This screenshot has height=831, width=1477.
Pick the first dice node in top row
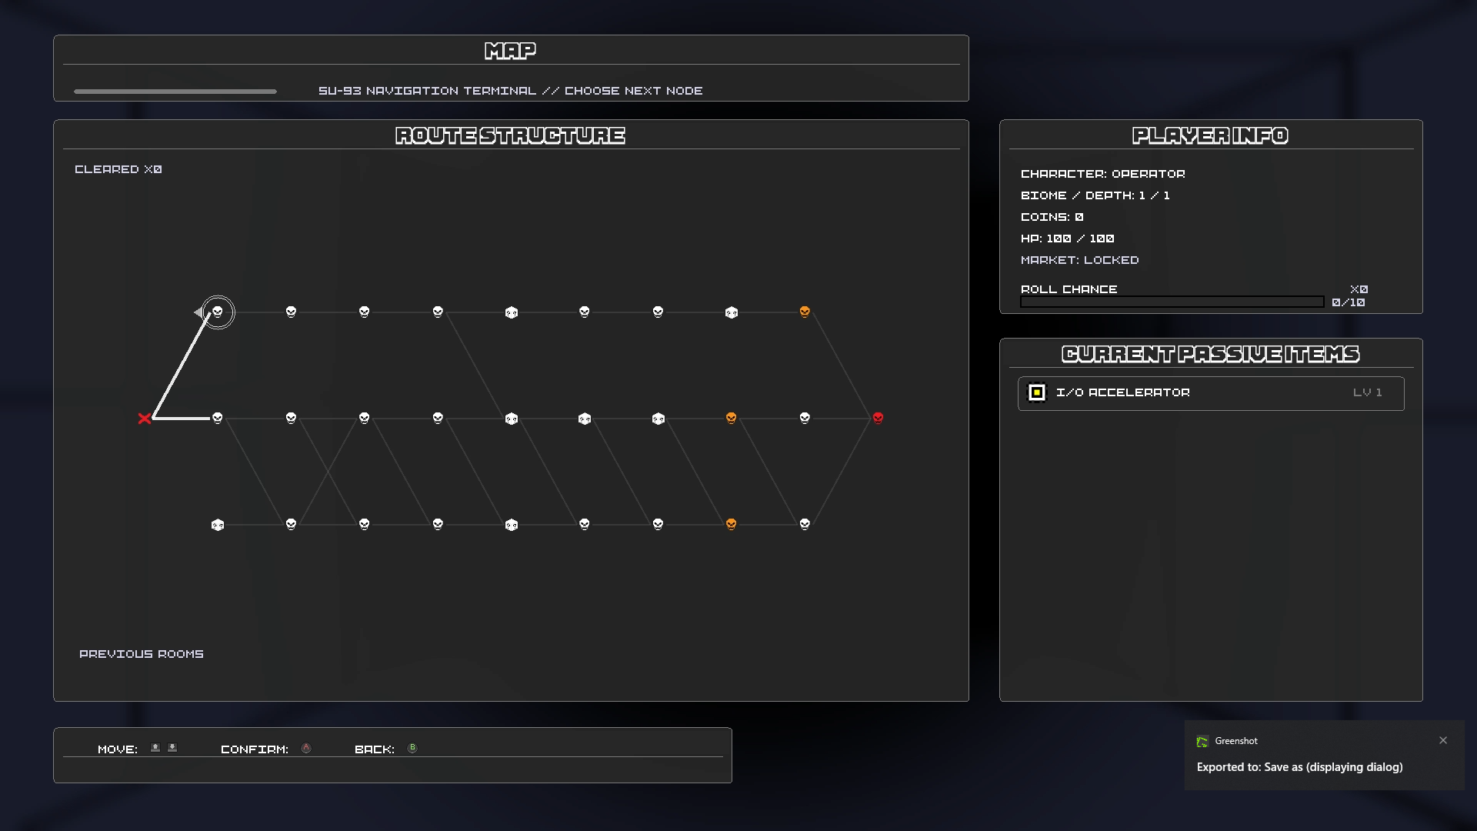[x=512, y=312]
